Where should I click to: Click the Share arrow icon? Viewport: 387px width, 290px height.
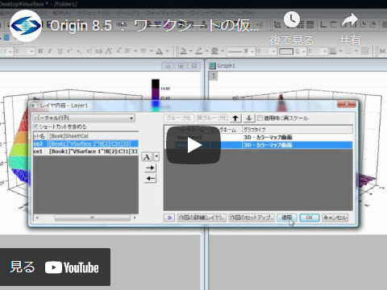(x=350, y=20)
